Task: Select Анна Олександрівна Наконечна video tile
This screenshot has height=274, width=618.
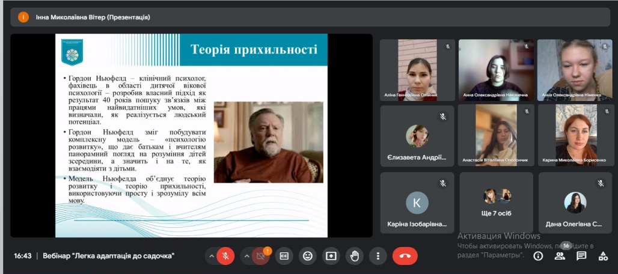Action: (x=496, y=70)
